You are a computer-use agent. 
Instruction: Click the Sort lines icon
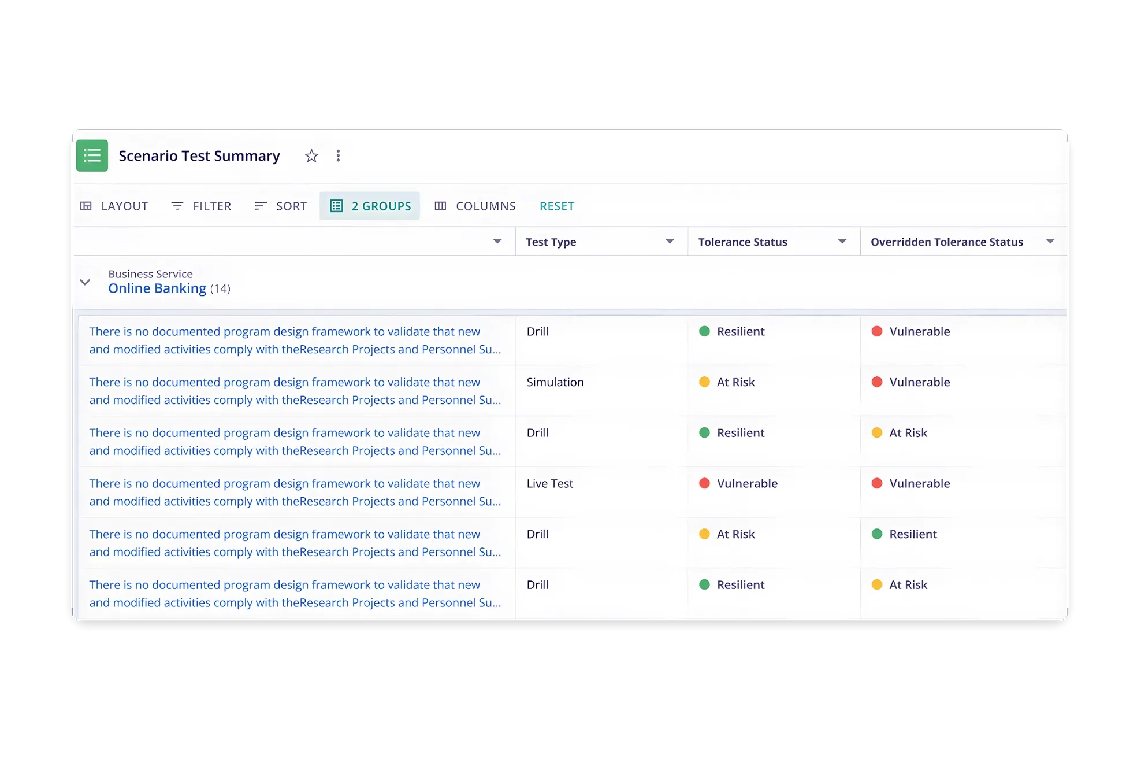pyautogui.click(x=260, y=206)
